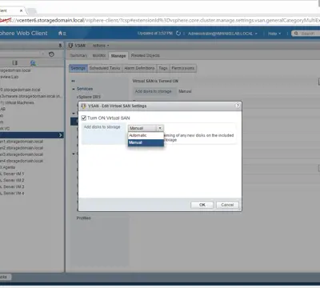Image resolution: width=320 pixels, height=288 pixels.
Task: Open the Administrator user dropdown
Action: point(222,34)
